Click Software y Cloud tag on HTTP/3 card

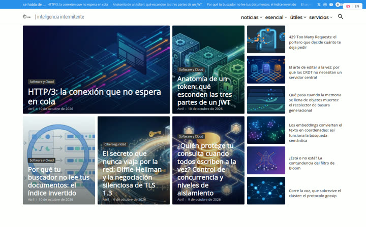(x=42, y=82)
